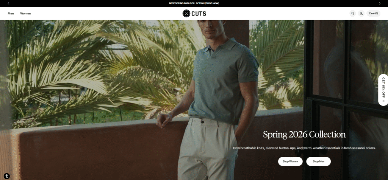Click the CUTS wordmark text
This screenshot has height=180, width=388.
pyautogui.click(x=199, y=14)
